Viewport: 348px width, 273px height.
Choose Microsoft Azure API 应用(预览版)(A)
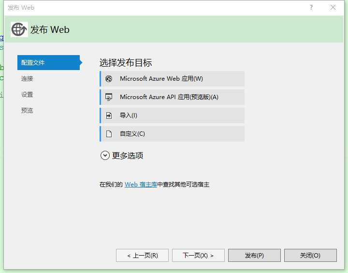pyautogui.click(x=172, y=97)
